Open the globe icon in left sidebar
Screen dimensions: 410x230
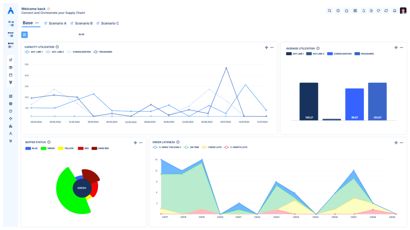pos(11,104)
